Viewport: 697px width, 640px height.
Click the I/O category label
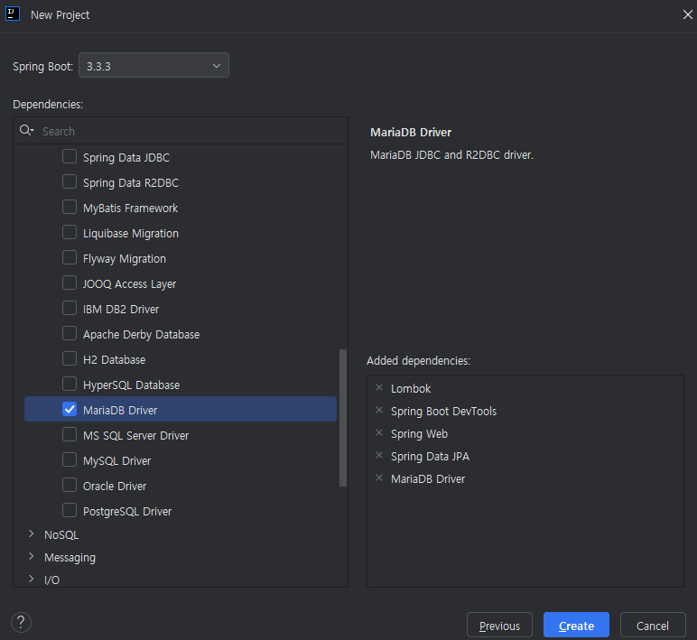click(51, 580)
